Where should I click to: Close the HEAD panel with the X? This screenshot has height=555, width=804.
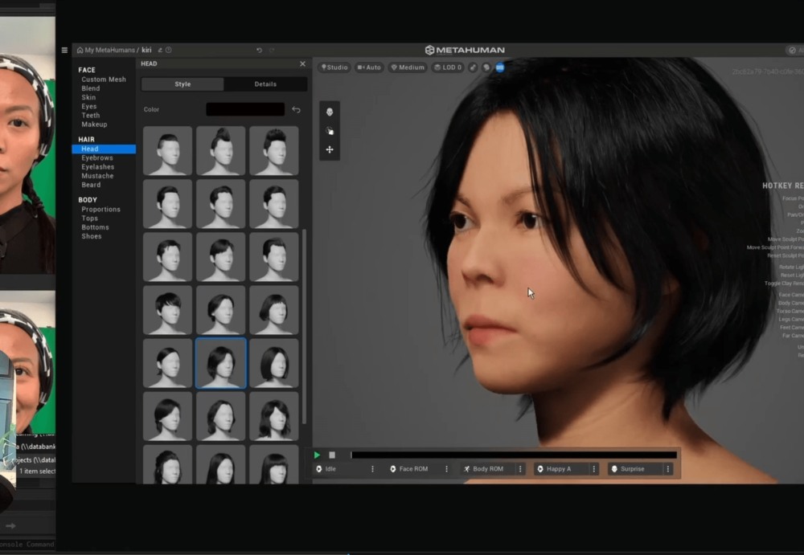(x=302, y=63)
